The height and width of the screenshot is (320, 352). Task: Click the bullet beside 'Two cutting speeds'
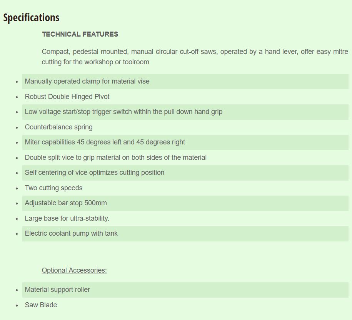coord(17,189)
